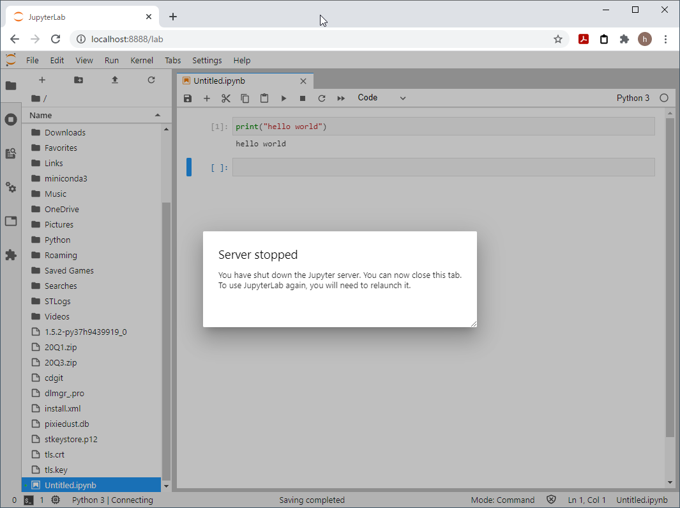Open Property Inspector gears sidebar icon
The height and width of the screenshot is (508, 680).
coord(11,187)
